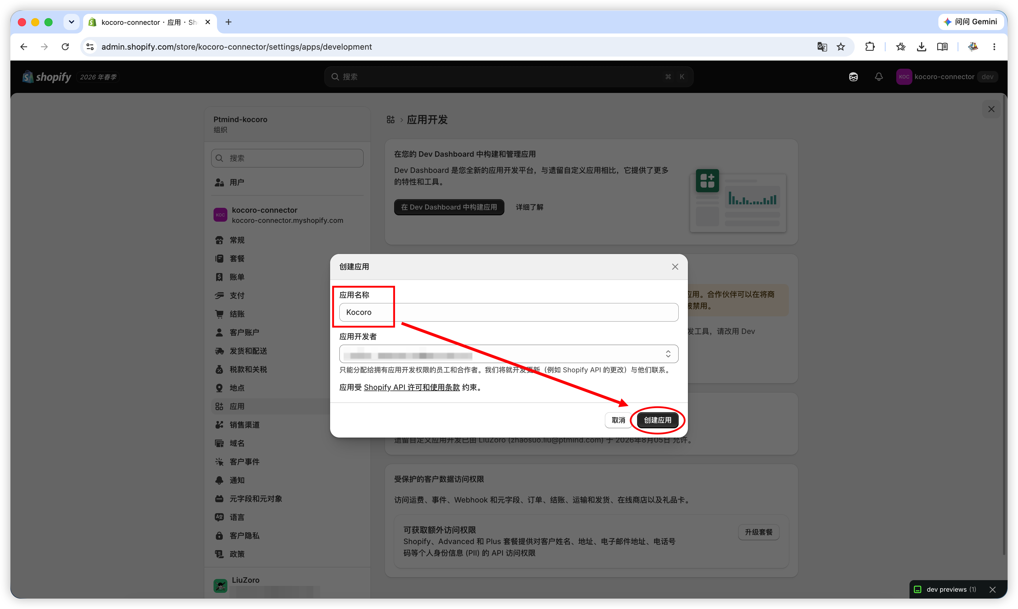Open the tab search dropdown chevron
Image resolution: width=1018 pixels, height=609 pixels.
click(71, 22)
